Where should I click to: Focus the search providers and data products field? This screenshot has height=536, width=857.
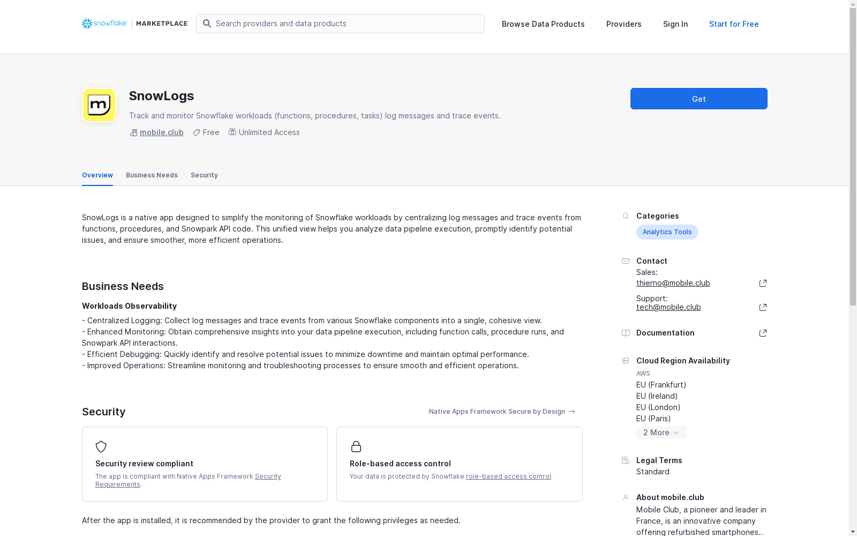340,24
